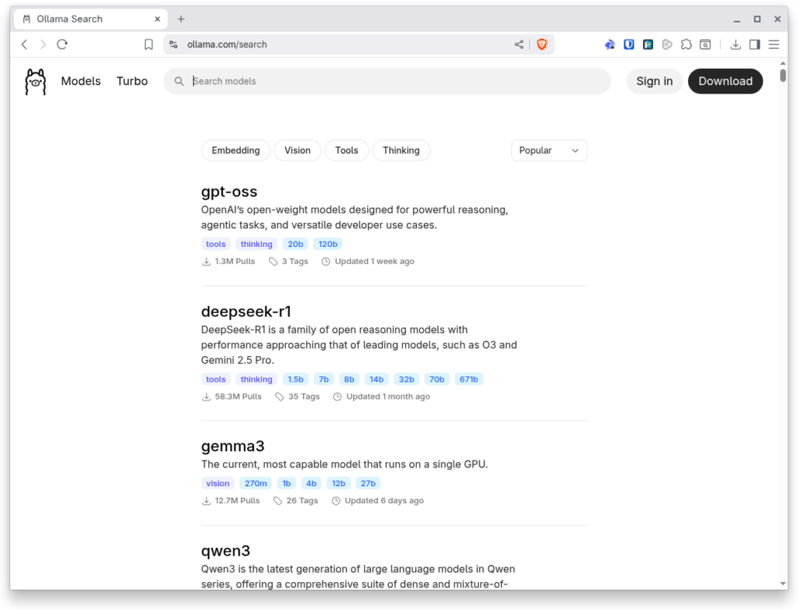Click the magnifier icon in search box
This screenshot has height=610, width=798.
179,81
